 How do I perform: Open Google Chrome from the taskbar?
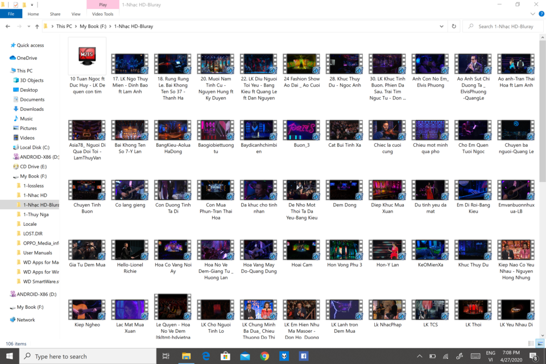pyautogui.click(x=264, y=356)
